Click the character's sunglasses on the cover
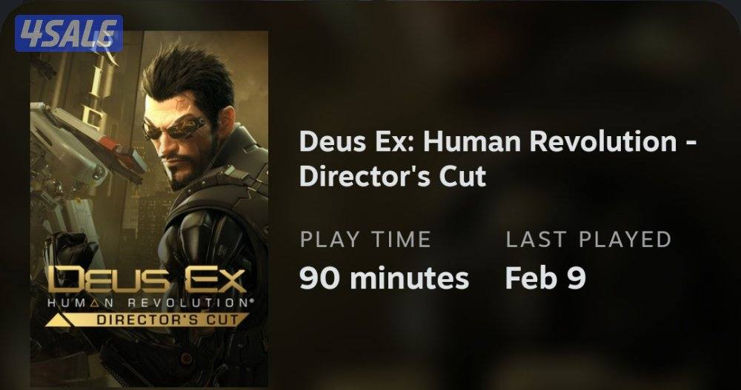This screenshot has width=741, height=390. coord(174,127)
